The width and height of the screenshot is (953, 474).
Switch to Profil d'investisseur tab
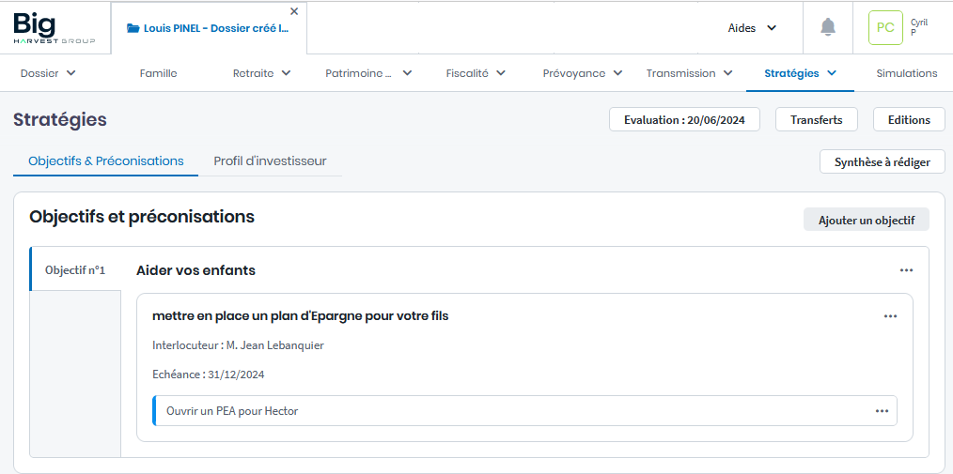(270, 161)
